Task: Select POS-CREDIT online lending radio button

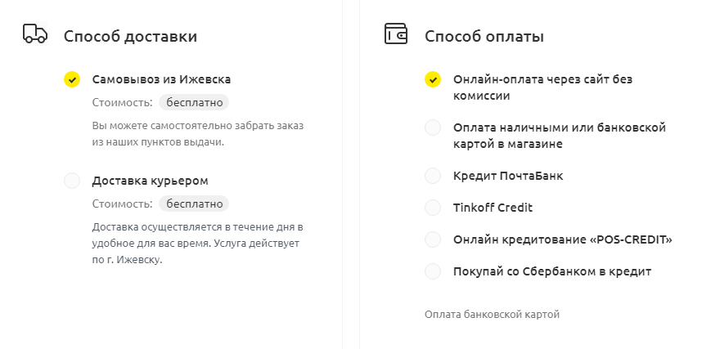Action: tap(433, 239)
